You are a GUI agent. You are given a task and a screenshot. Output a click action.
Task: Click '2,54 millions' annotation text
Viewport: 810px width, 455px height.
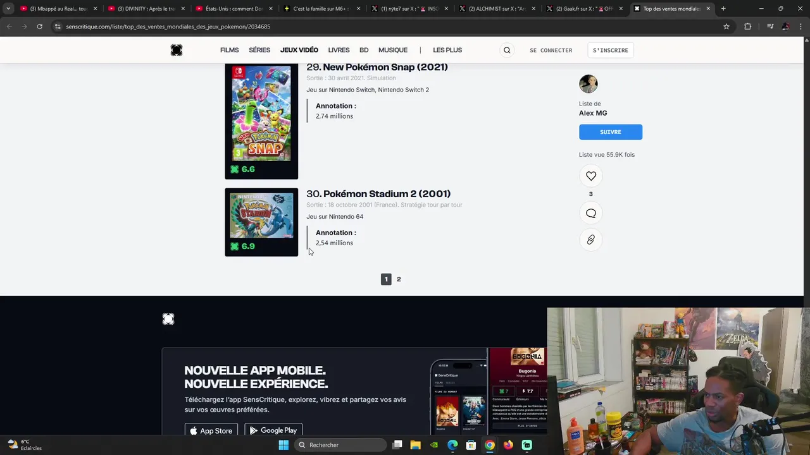pos(334,243)
